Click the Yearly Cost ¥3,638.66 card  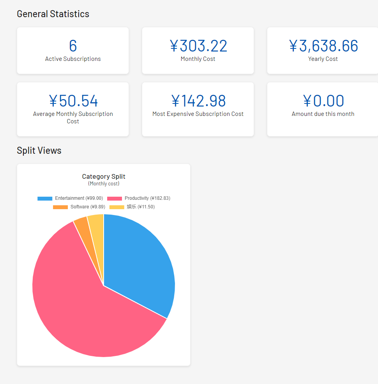[323, 51]
